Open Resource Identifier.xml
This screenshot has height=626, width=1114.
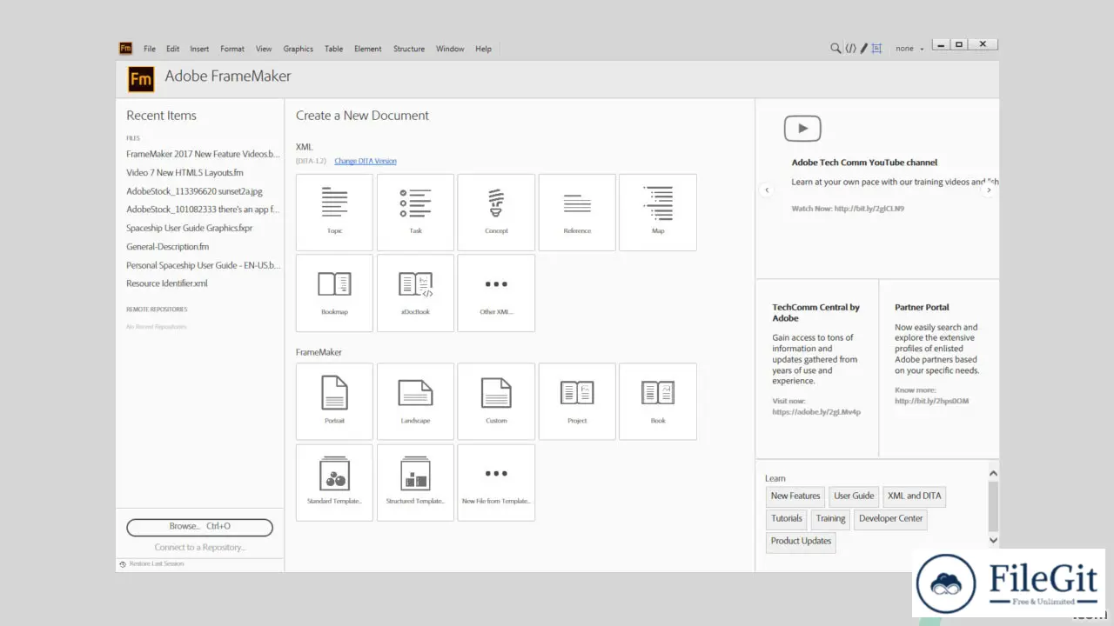pos(166,283)
